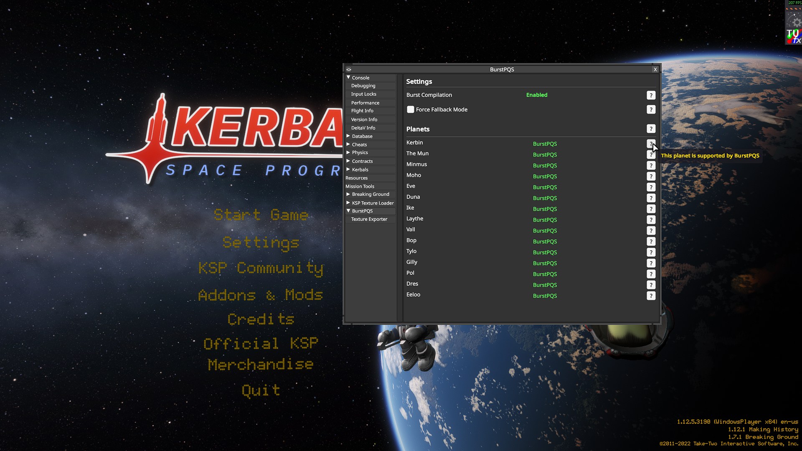Expand the Physics tree section
The width and height of the screenshot is (802, 451).
point(348,152)
